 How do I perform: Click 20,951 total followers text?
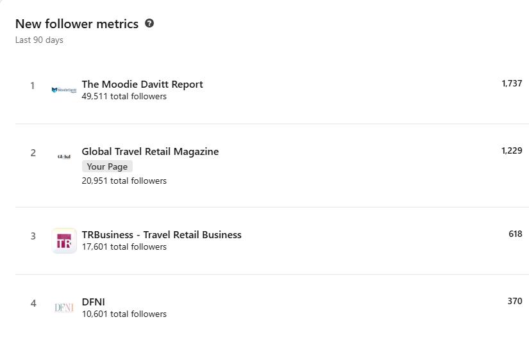tap(124, 181)
